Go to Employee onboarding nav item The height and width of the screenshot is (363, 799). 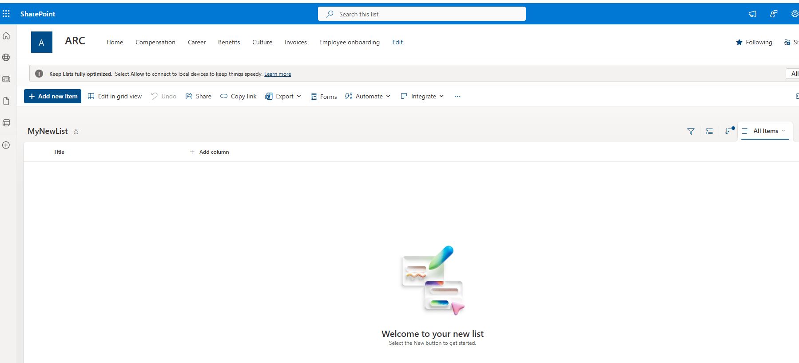pos(349,42)
